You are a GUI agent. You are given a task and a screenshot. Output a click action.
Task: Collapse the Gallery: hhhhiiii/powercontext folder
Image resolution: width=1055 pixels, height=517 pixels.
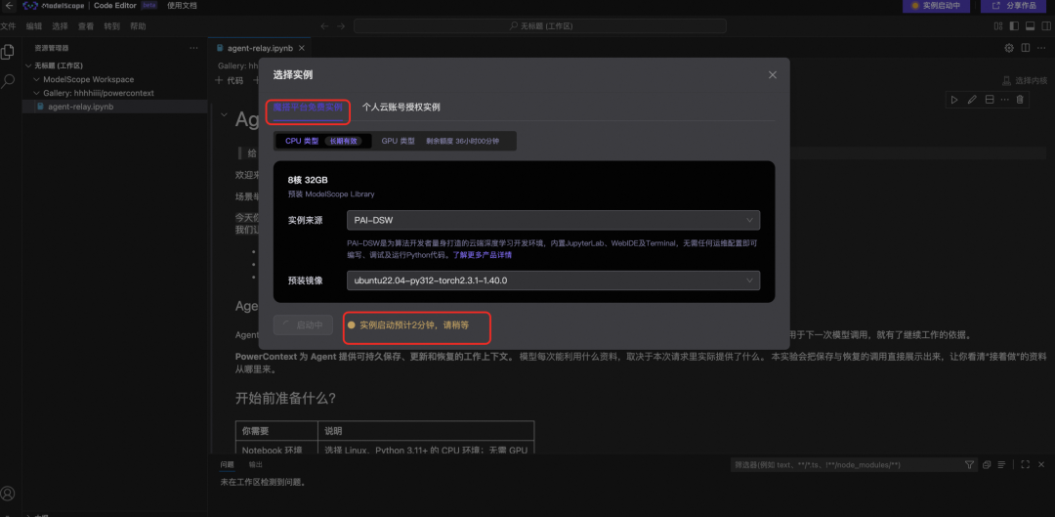coord(37,93)
